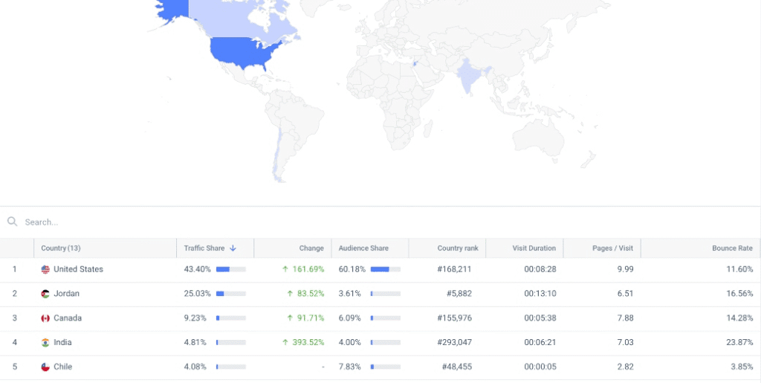Screen dimensions: 761x383
Task: Open the Jordan country name link
Action: tap(66, 294)
